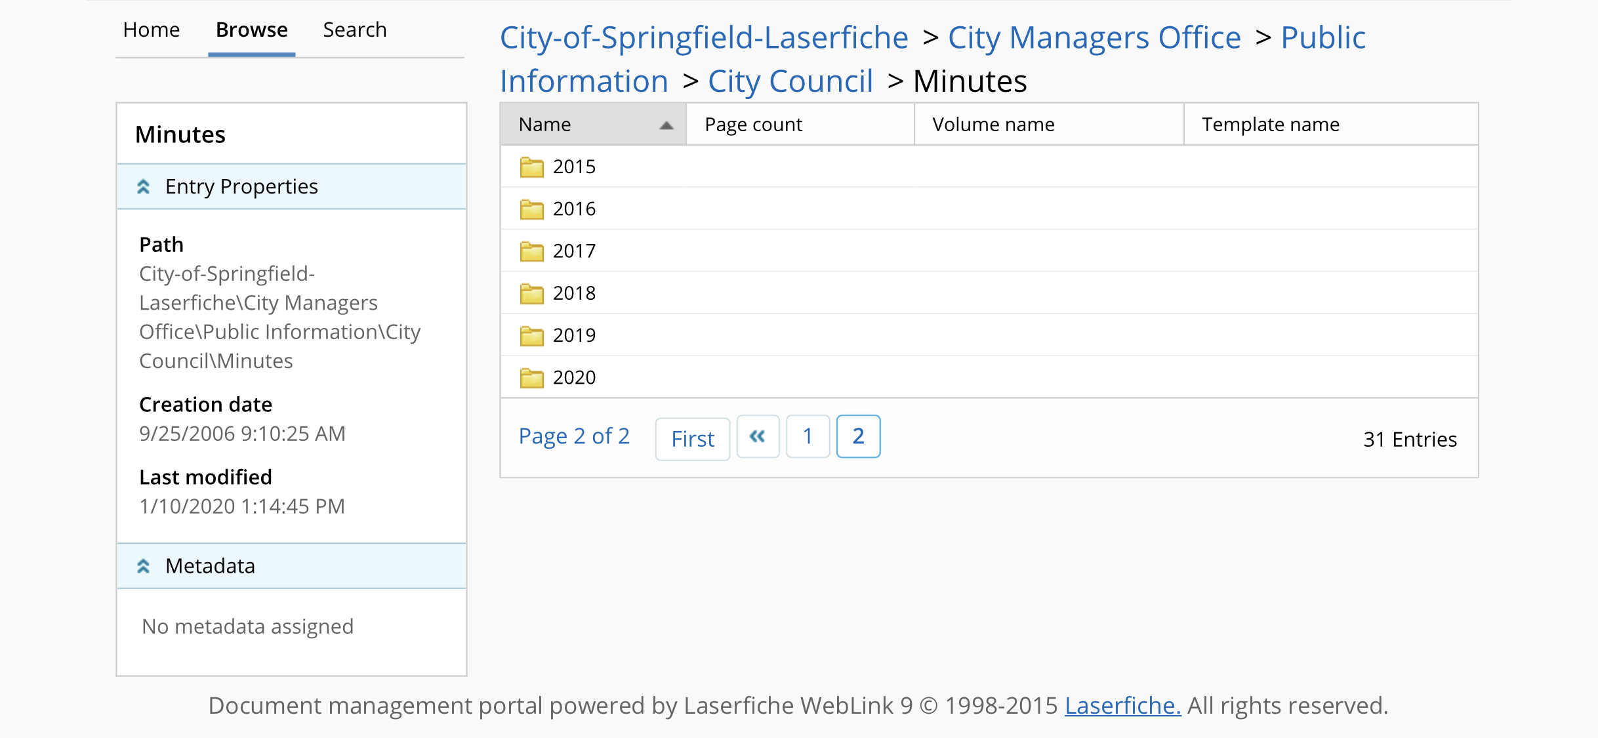Go to the First page button
Image resolution: width=1598 pixels, height=738 pixels.
pos(692,439)
